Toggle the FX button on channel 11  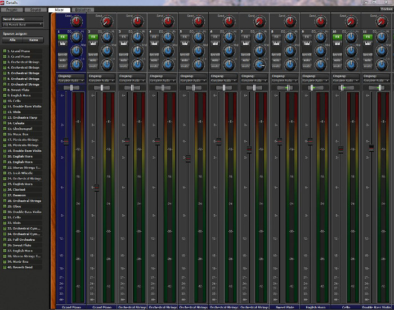coord(368,37)
